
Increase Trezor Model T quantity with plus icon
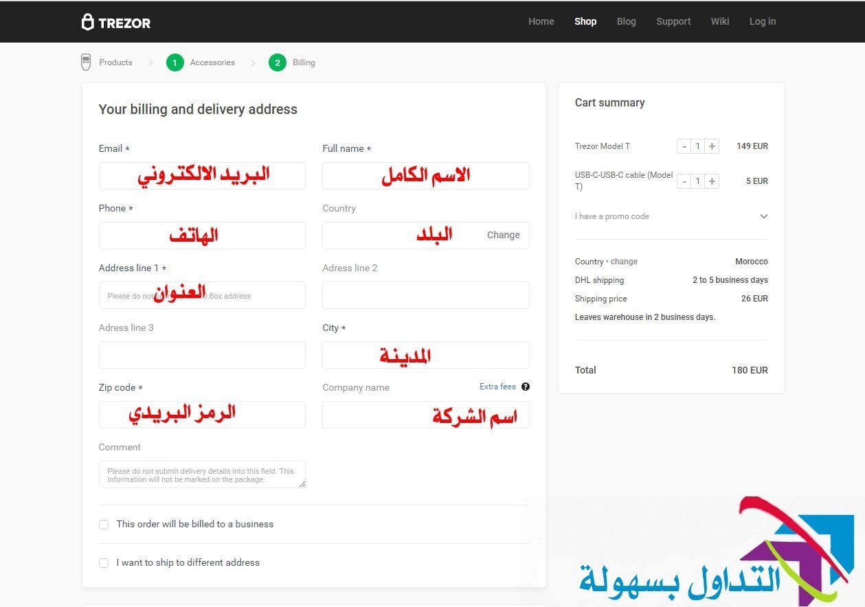pyautogui.click(x=712, y=146)
